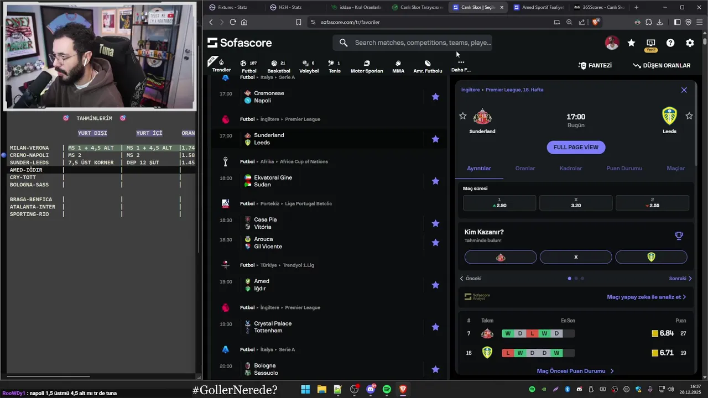This screenshot has height=398, width=708.
Task: Switch to the Puan Durumu tab
Action: point(624,168)
